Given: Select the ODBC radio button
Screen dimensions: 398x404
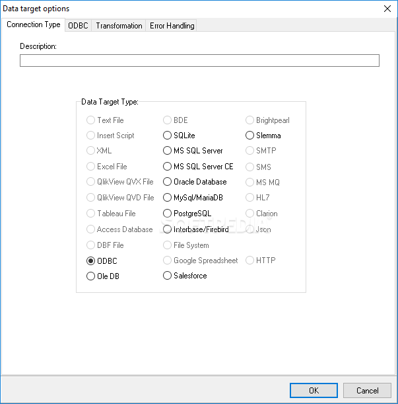Looking at the screenshot, I should click(x=90, y=261).
